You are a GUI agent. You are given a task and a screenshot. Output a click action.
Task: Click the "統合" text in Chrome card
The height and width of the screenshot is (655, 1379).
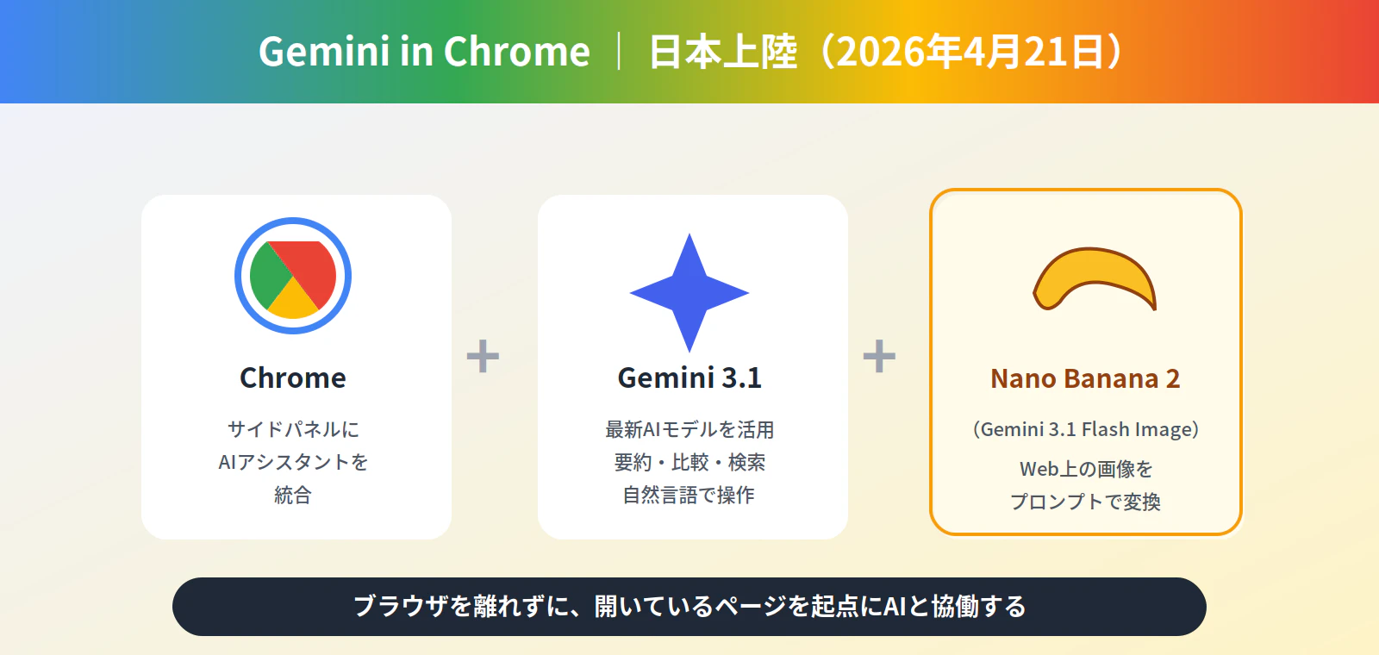click(293, 495)
